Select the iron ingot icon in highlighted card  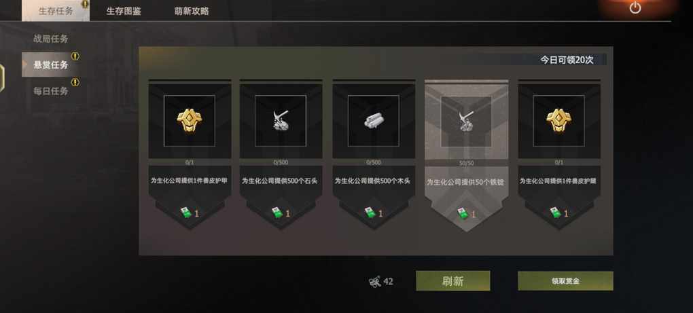[x=466, y=122]
